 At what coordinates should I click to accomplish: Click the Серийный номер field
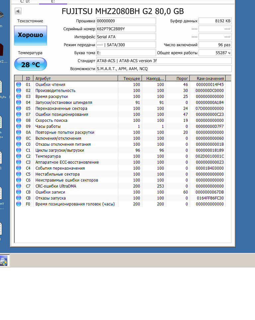126,29
